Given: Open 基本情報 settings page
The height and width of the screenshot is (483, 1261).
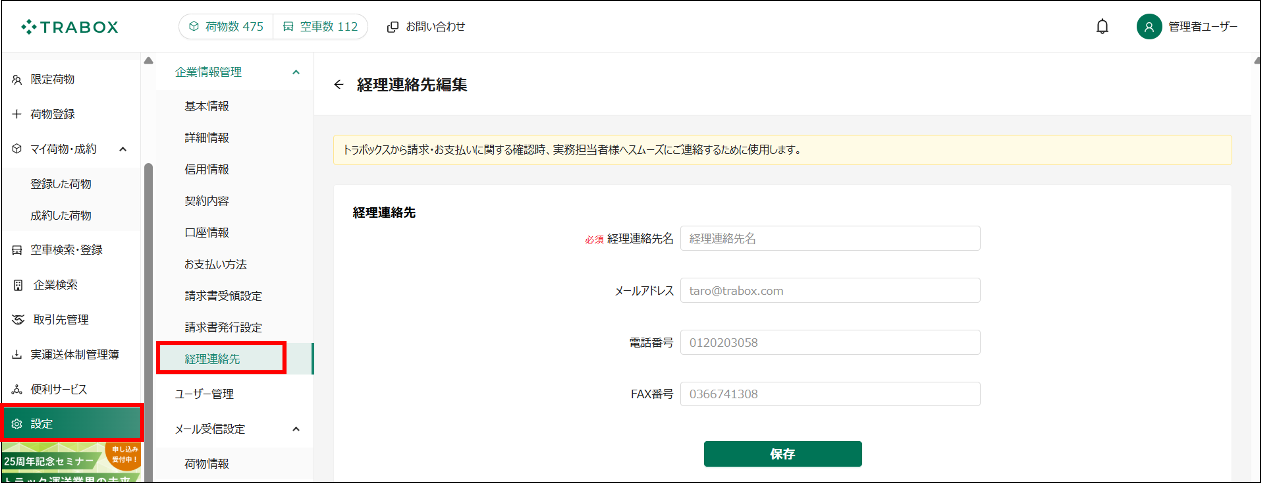Looking at the screenshot, I should tap(207, 106).
